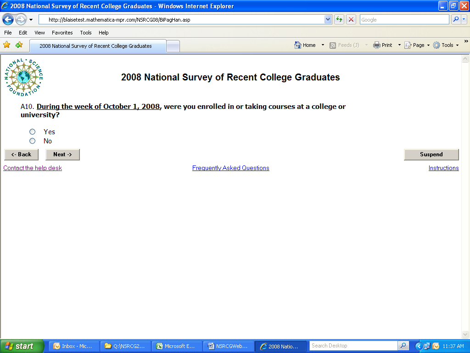Click the Google search box
This screenshot has width=470, height=353.
point(404,20)
